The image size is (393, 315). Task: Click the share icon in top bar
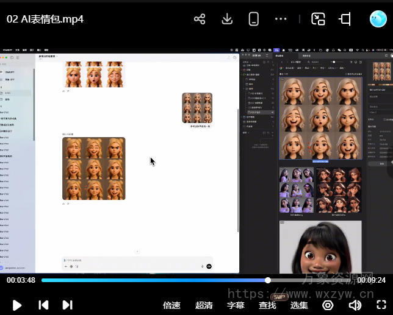coord(200,19)
